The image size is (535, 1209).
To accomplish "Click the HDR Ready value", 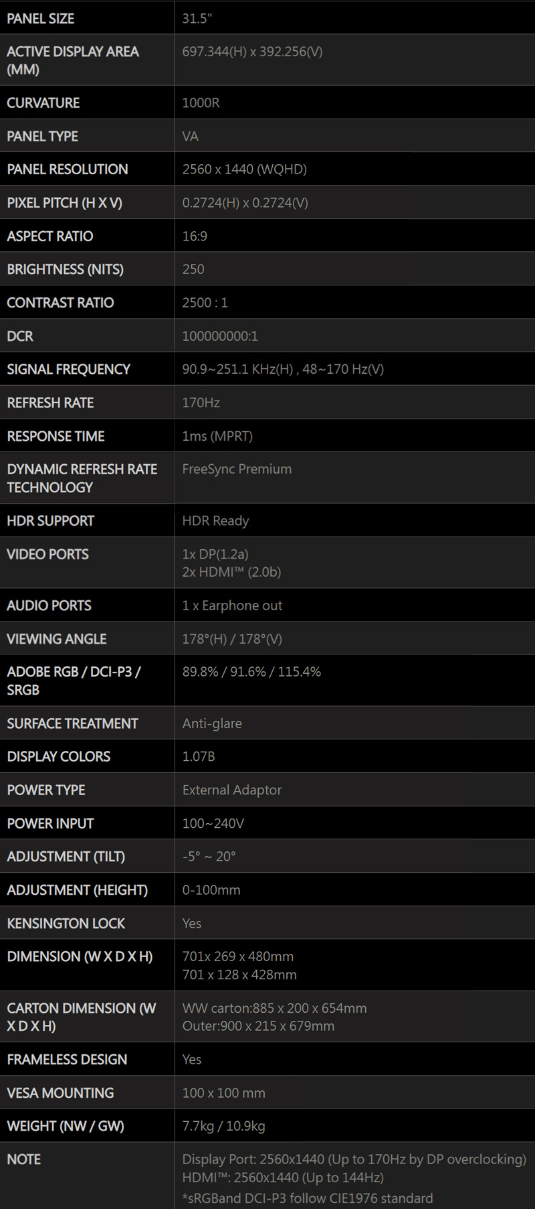I will click(x=215, y=520).
